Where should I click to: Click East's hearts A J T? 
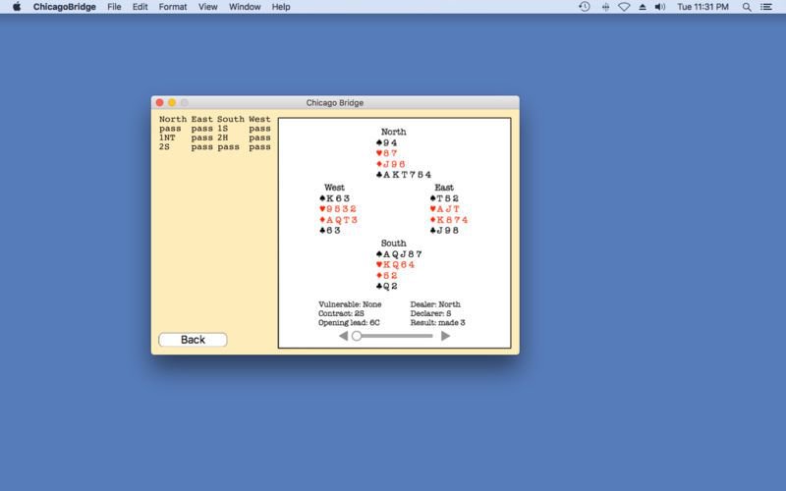(x=445, y=209)
